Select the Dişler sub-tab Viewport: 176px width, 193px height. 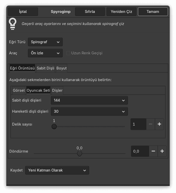click(57, 90)
